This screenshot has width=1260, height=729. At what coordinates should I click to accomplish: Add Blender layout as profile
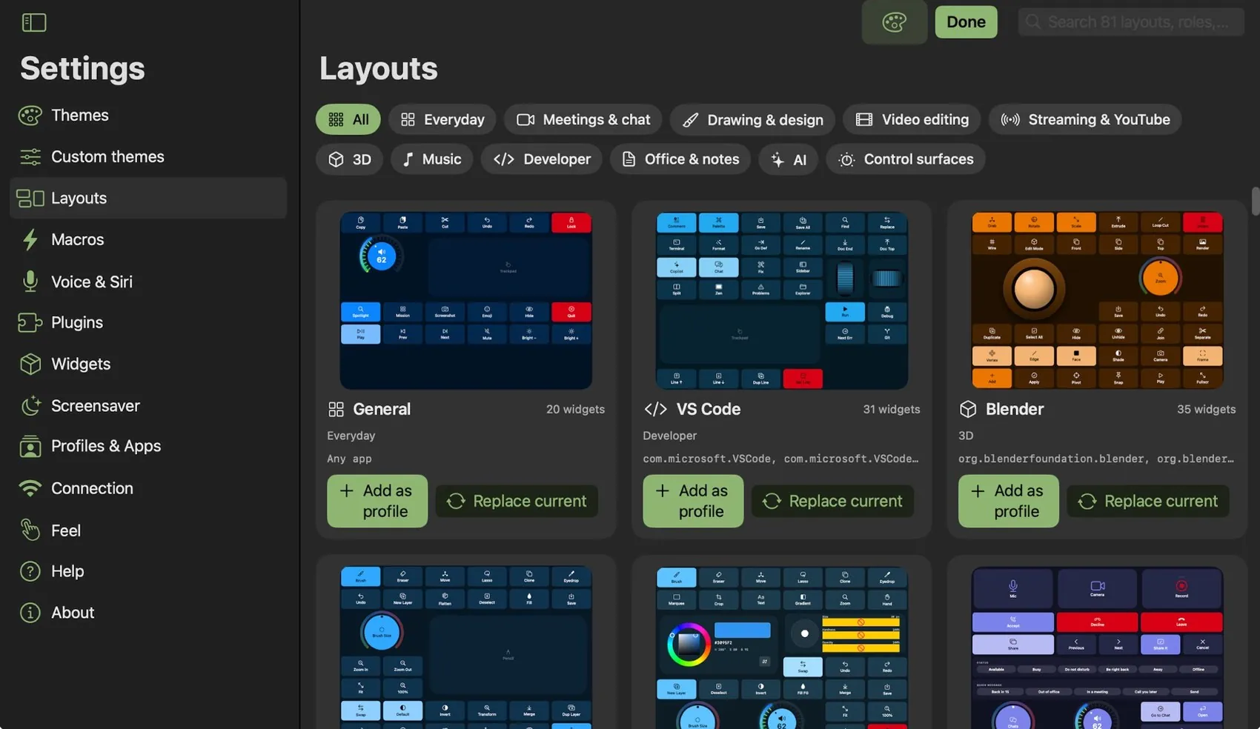(x=1009, y=501)
